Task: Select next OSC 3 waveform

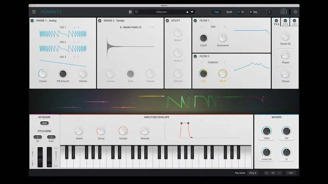Action: coord(78,57)
